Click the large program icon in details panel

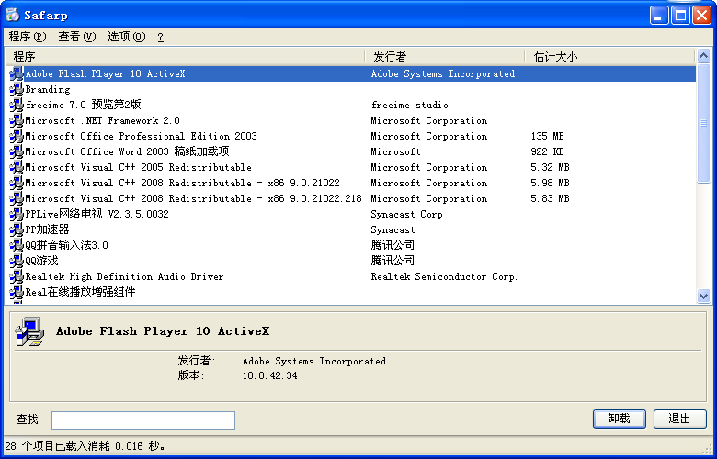tap(29, 332)
